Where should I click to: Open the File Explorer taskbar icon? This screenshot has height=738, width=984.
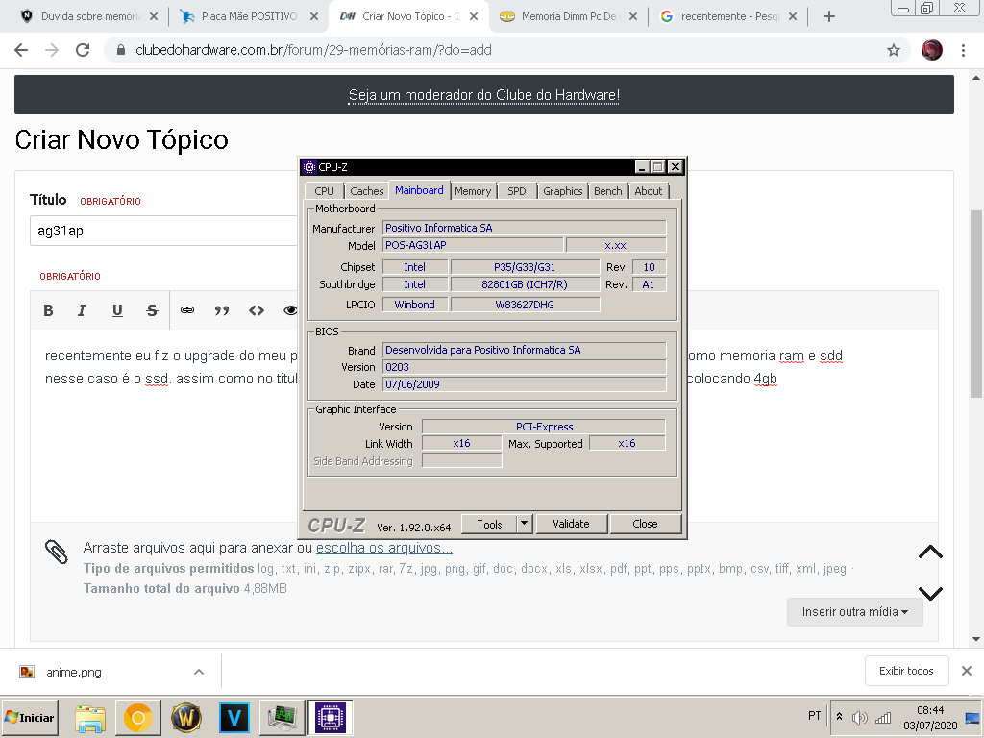[90, 718]
